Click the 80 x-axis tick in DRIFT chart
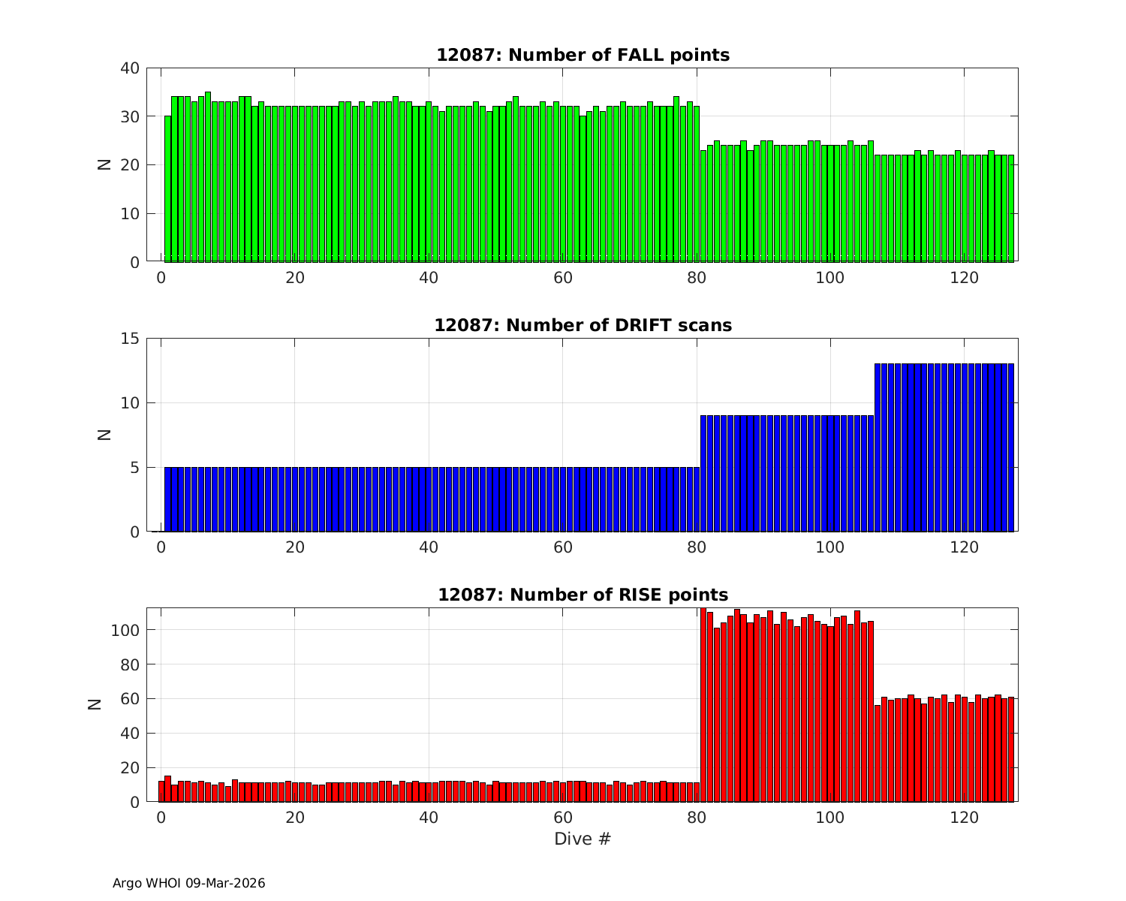This screenshot has width=1126, height=901. pos(697,547)
